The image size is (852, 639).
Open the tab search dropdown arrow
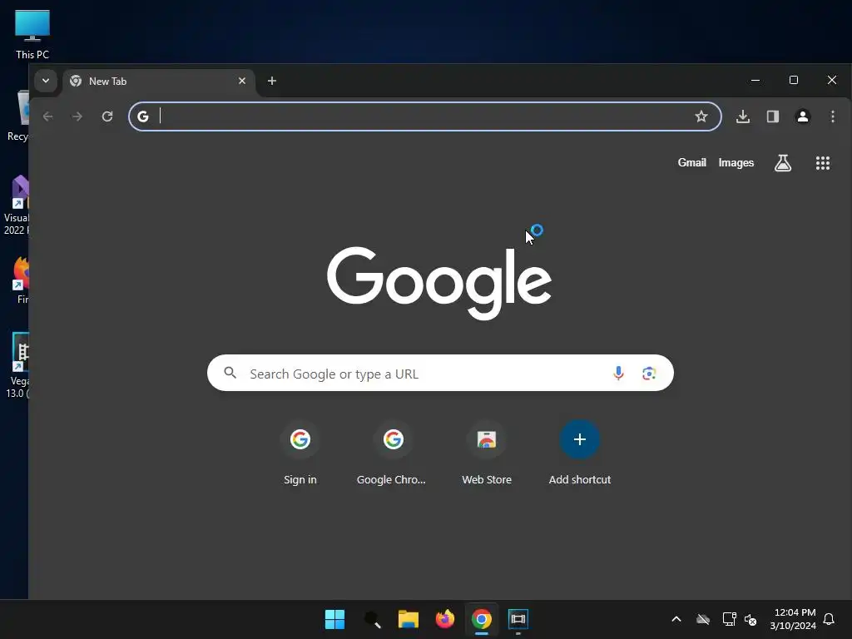[46, 81]
